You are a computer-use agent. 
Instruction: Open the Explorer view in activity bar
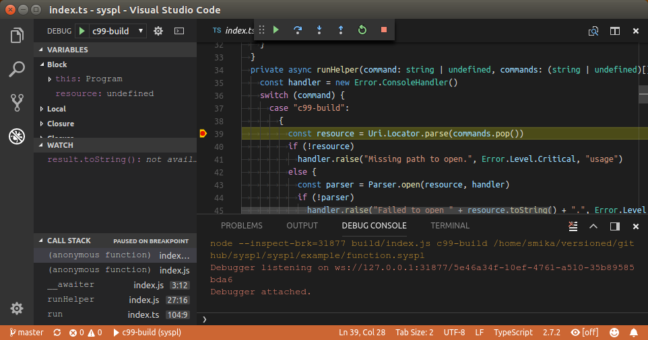[17, 36]
